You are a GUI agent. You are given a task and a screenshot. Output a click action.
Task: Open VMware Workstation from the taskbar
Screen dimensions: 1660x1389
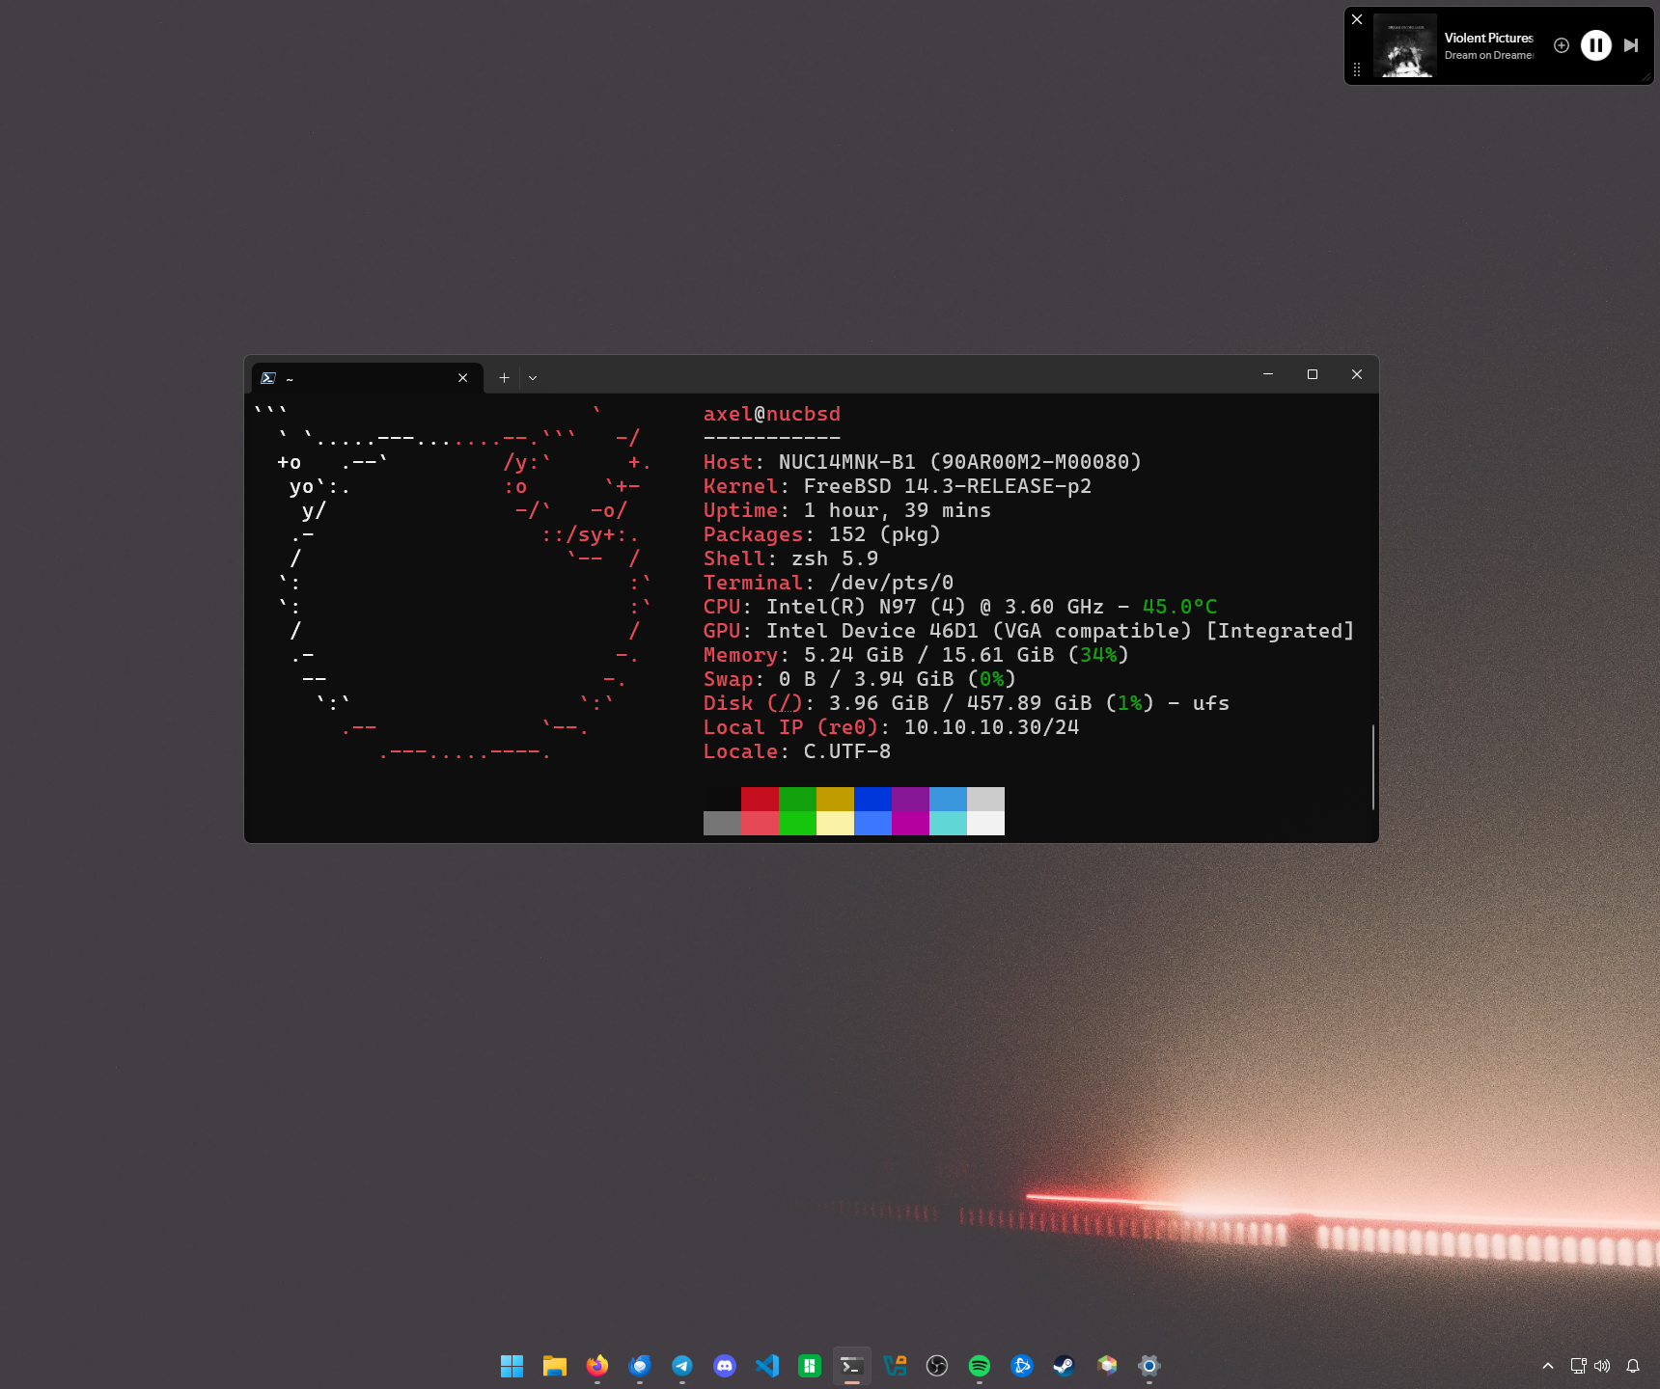[895, 1366]
